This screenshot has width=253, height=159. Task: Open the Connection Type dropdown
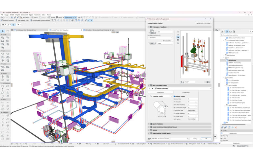pos(193,110)
